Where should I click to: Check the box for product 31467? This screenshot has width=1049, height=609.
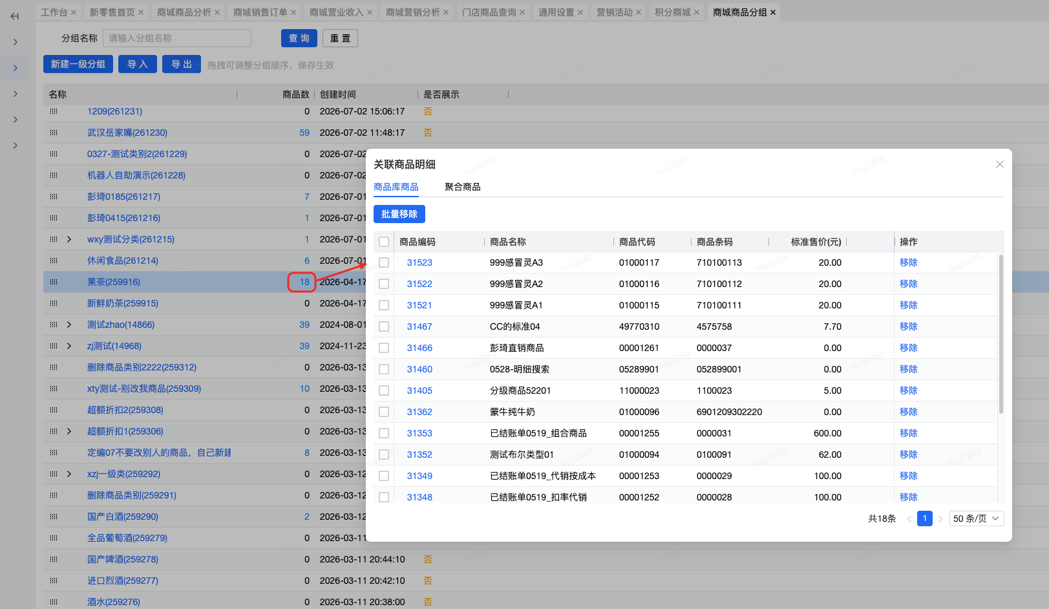tap(384, 326)
